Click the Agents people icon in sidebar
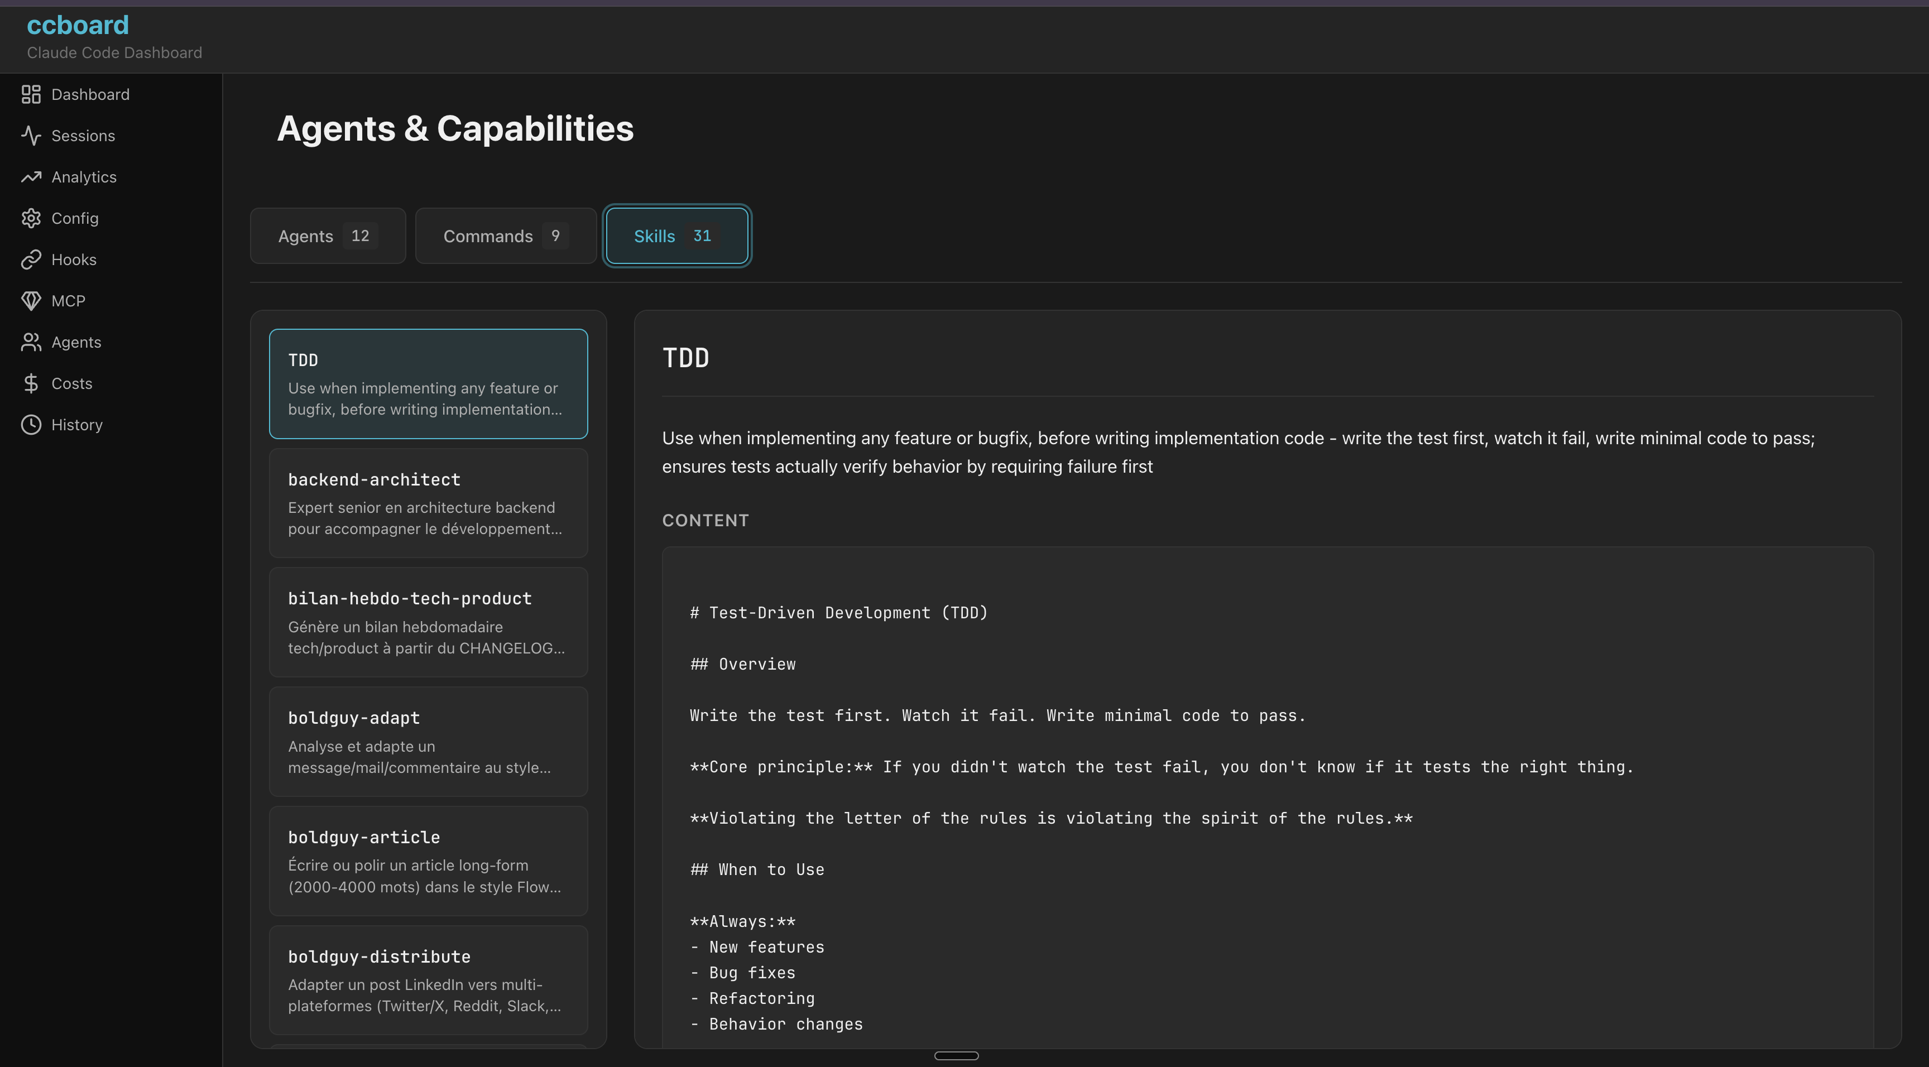Image resolution: width=1929 pixels, height=1067 pixels. click(31, 342)
